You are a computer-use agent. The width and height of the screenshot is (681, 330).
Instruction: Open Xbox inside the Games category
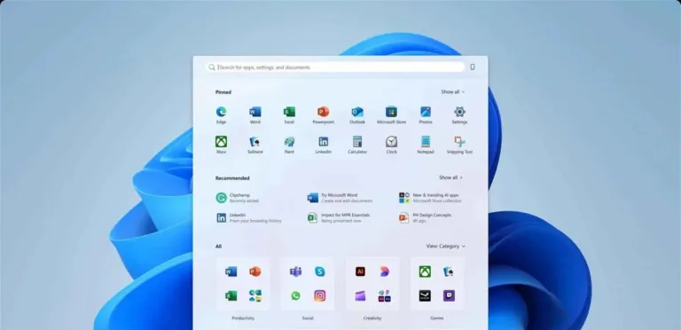(x=426, y=271)
